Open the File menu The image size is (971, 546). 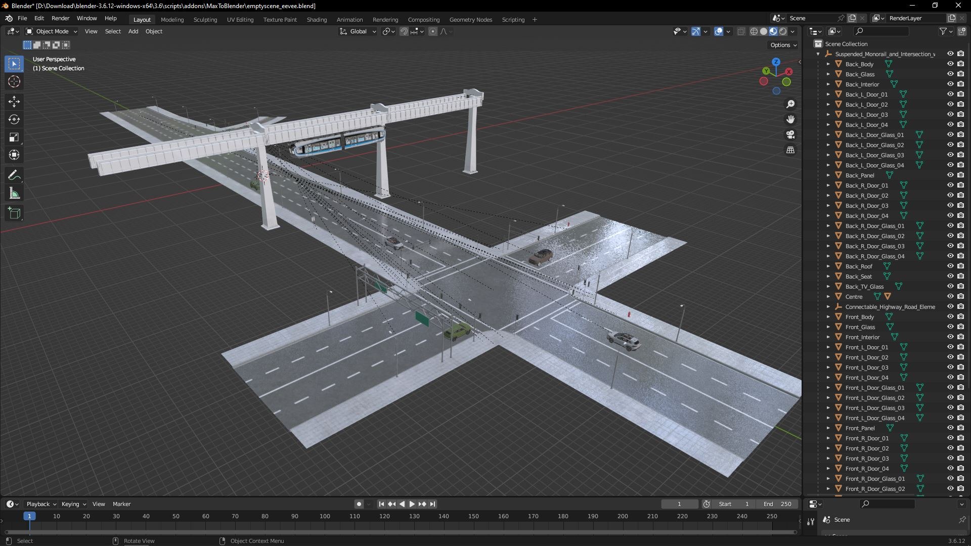tap(22, 18)
